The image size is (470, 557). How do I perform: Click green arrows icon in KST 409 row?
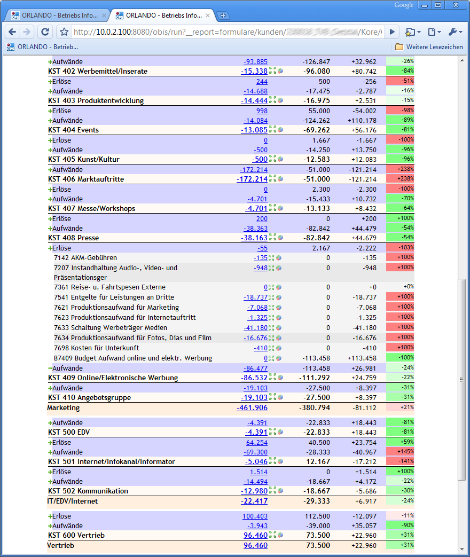click(272, 377)
